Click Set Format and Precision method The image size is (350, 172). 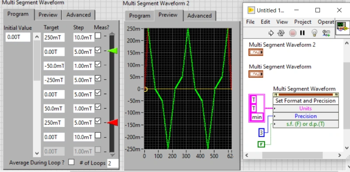coord(305,101)
